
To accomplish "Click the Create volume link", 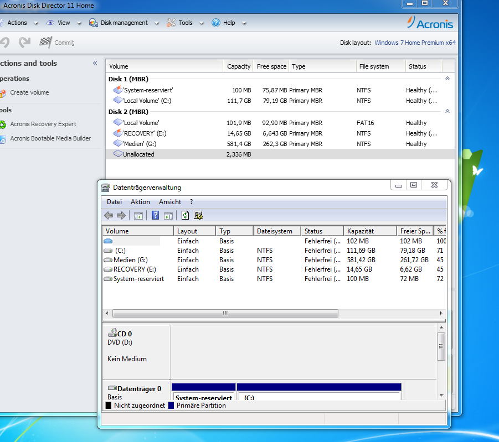I will 29,92.
